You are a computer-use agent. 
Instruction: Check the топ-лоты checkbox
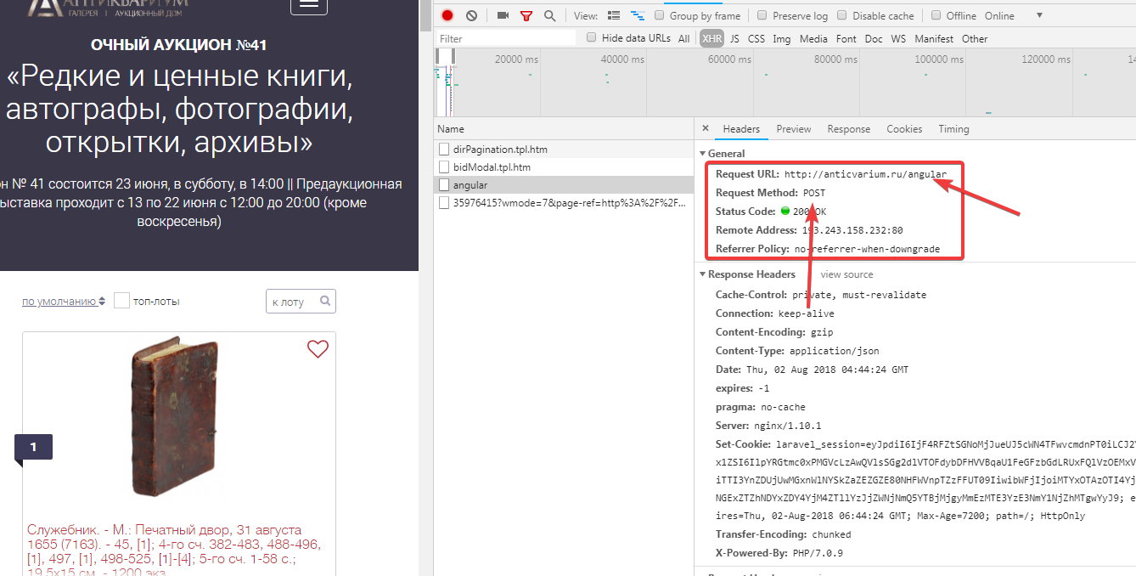tap(121, 299)
